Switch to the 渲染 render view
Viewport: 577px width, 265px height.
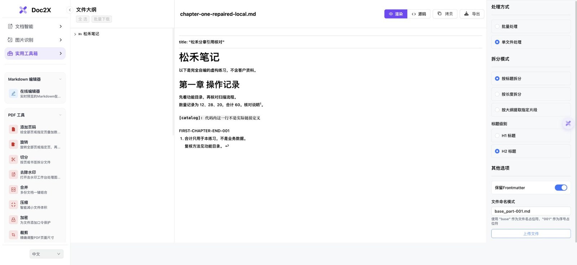coord(396,14)
